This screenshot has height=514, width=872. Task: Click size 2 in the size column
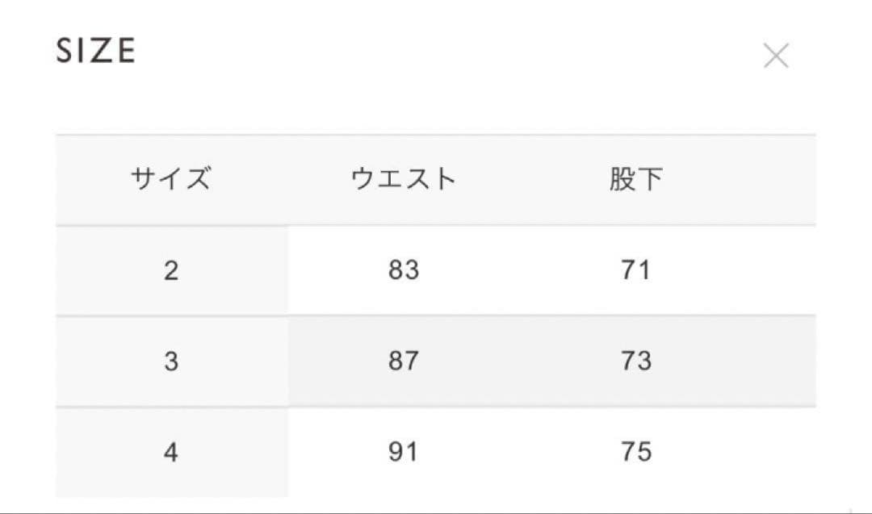coord(172,270)
